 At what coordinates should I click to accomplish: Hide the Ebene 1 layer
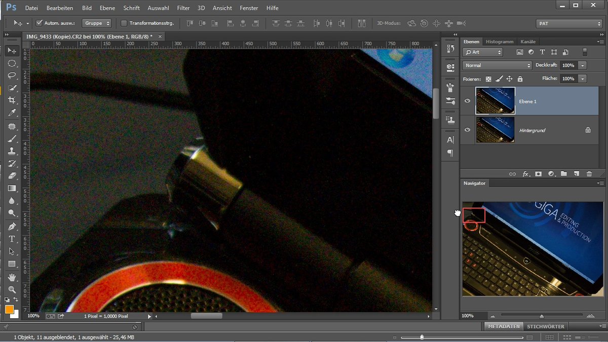pyautogui.click(x=467, y=101)
